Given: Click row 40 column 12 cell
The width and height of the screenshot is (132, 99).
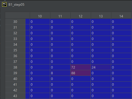Looking at the screenshot, I should pyautogui.click(x=81, y=79).
